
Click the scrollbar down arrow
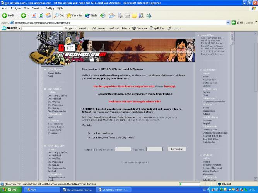[x=255, y=179]
